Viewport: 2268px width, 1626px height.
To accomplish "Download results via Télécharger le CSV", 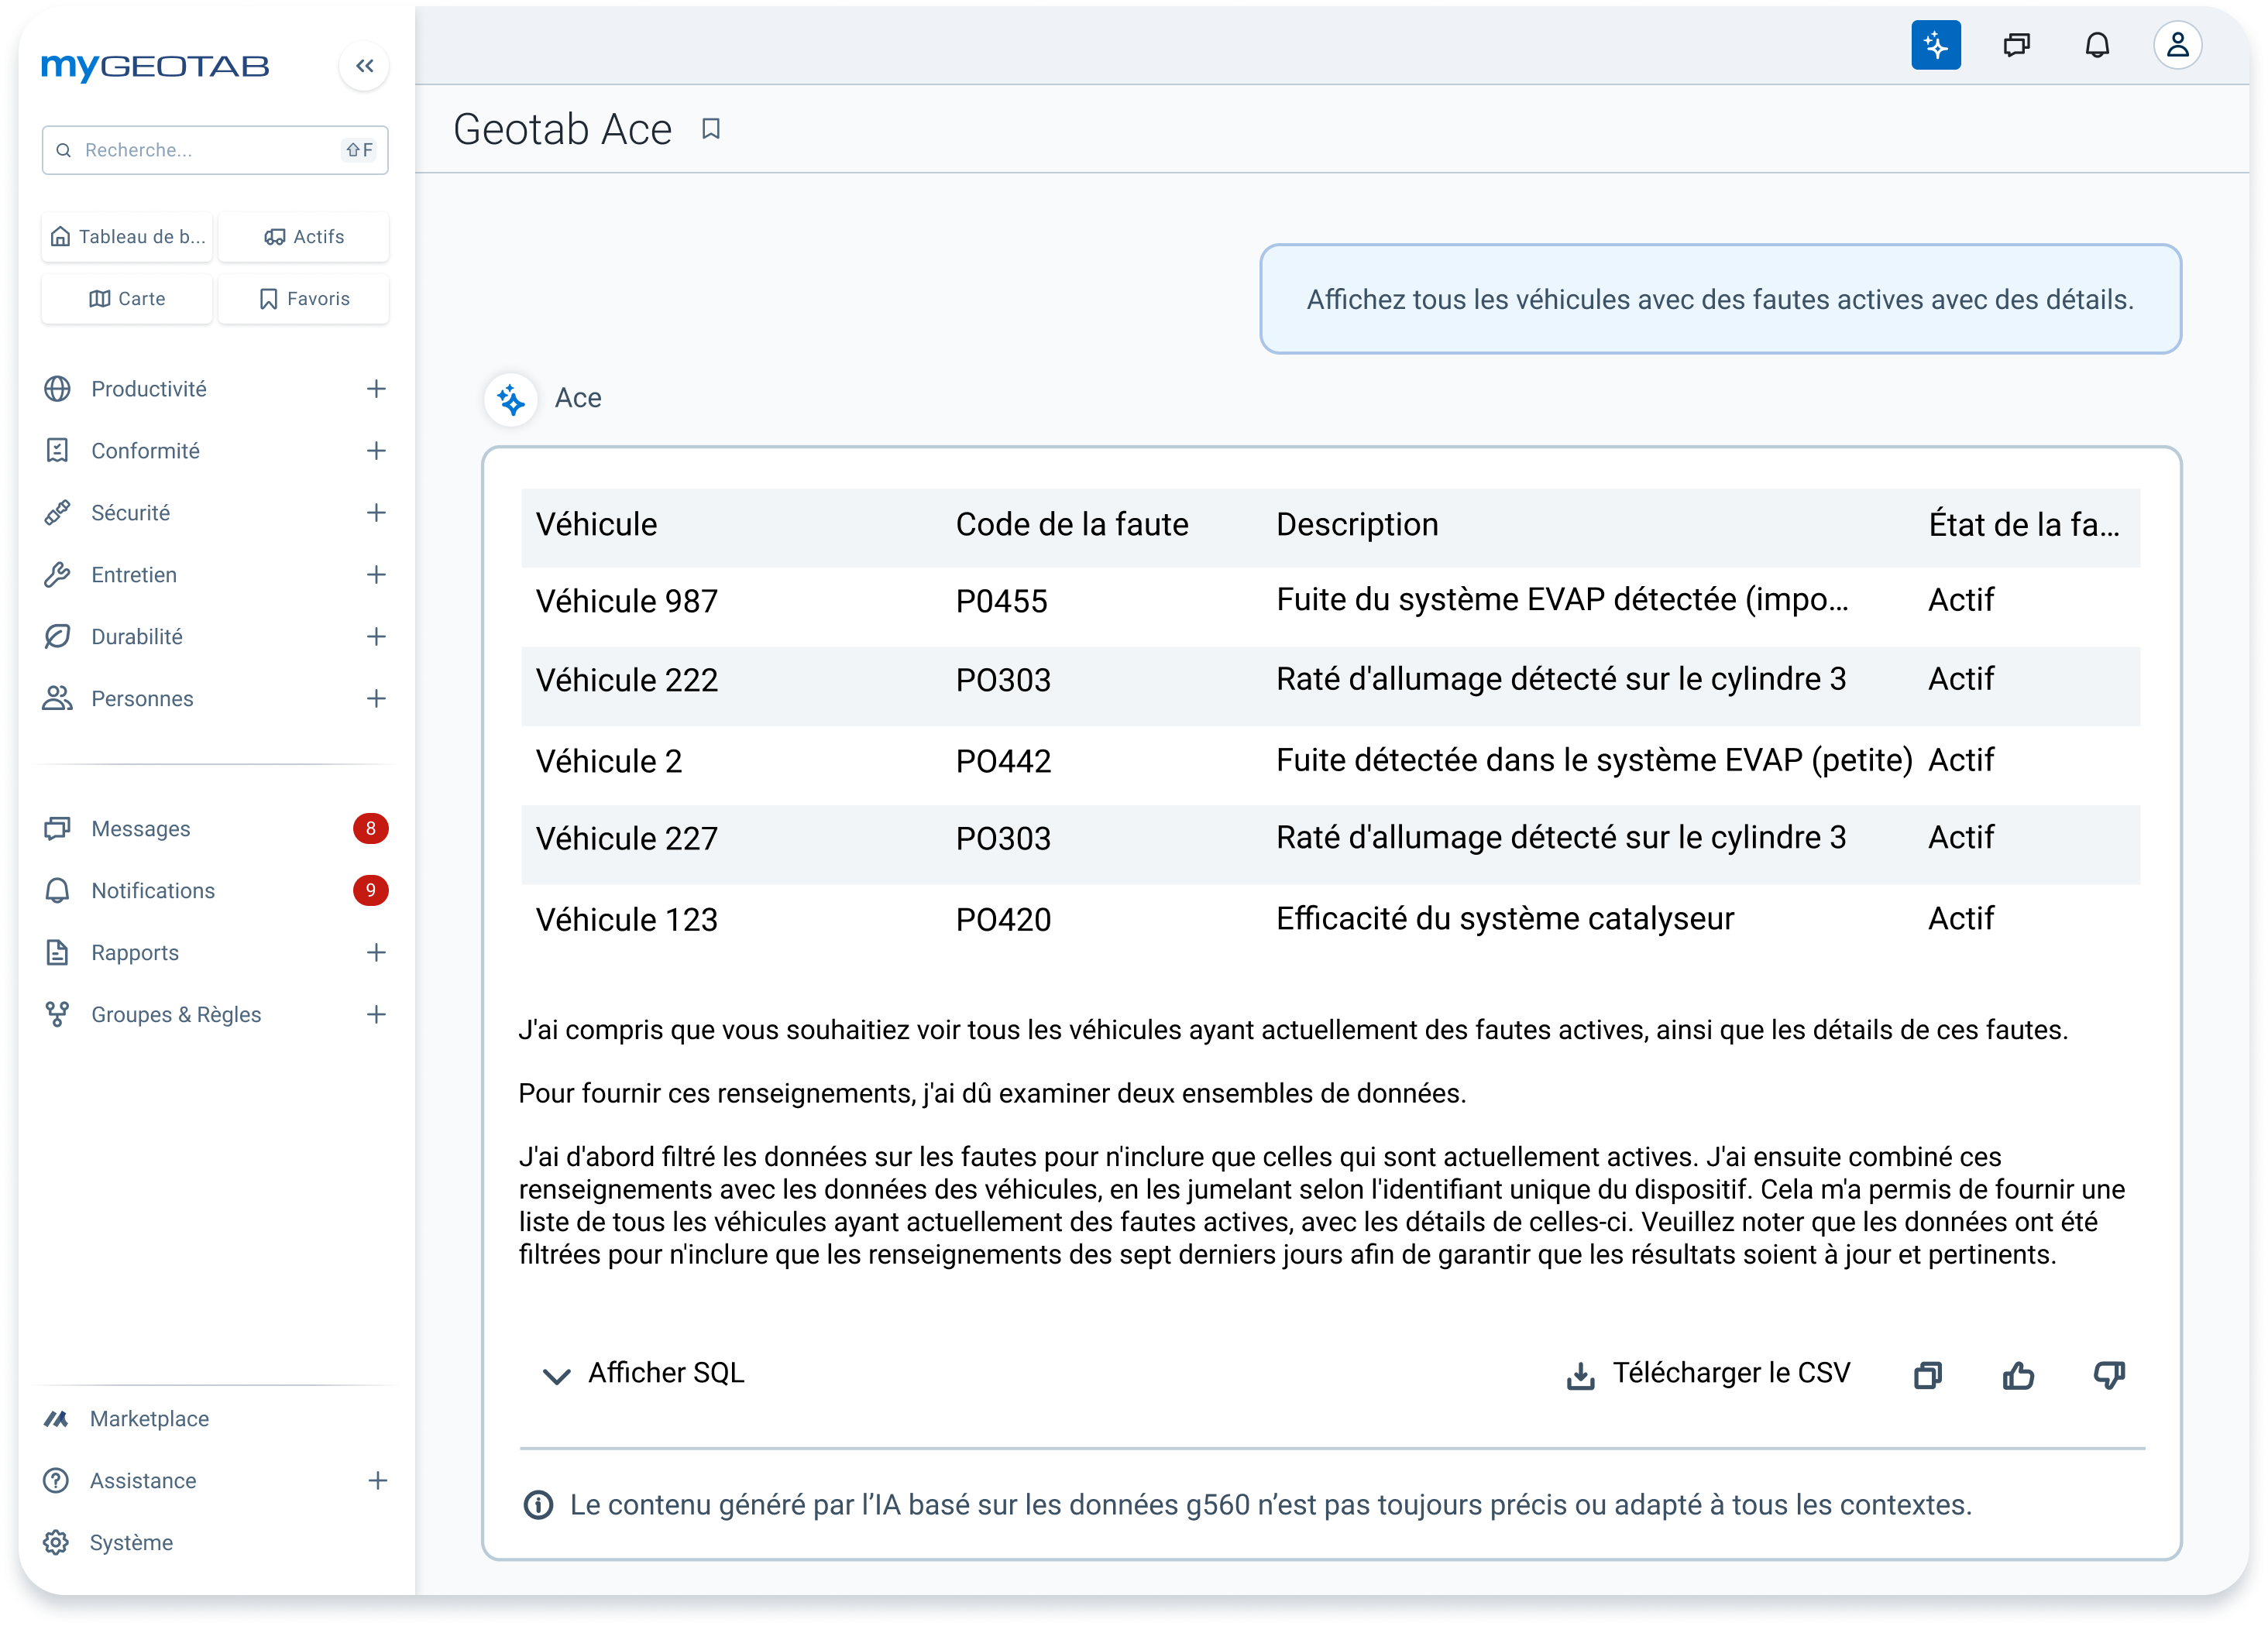I will [1708, 1373].
